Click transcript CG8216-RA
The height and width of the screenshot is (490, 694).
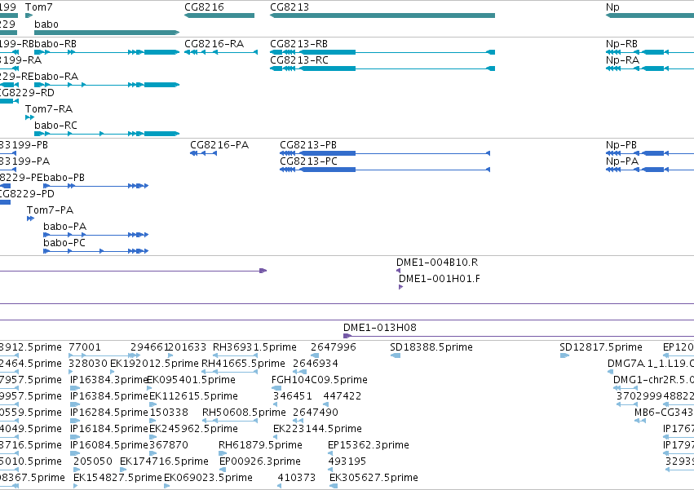(221, 52)
